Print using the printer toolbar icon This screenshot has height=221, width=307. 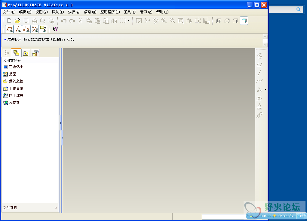(x=35, y=21)
